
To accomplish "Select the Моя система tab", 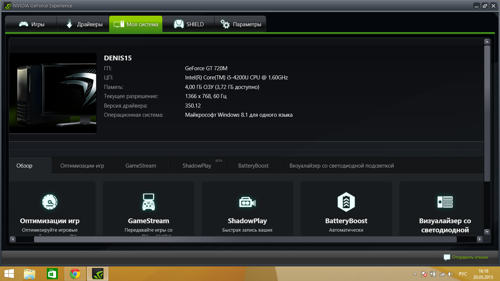I will 136,25.
